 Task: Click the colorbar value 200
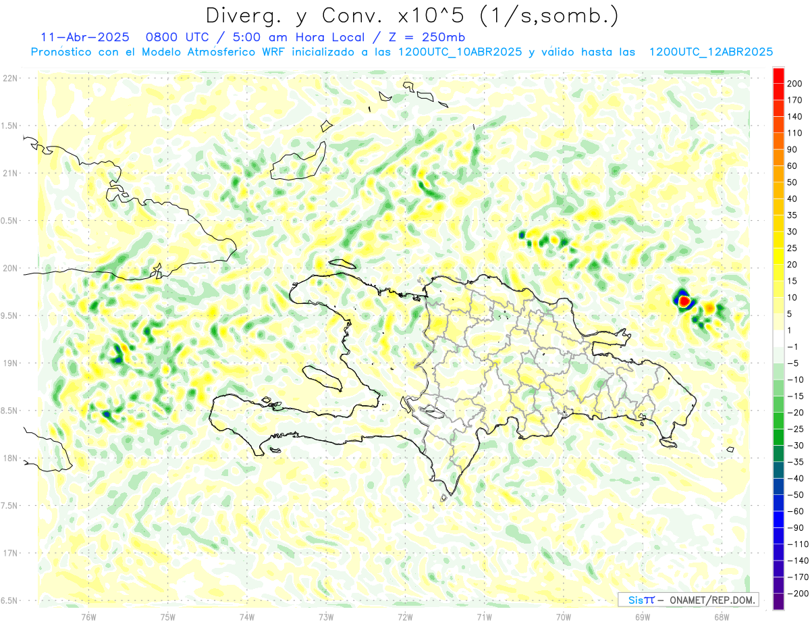(x=795, y=84)
